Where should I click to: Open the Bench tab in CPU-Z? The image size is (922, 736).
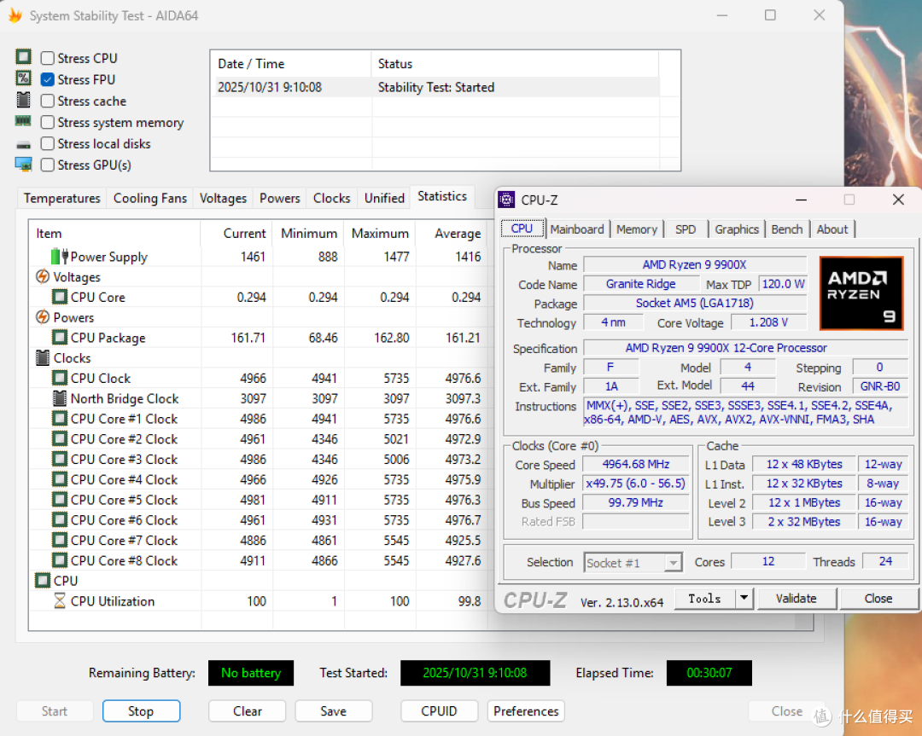click(787, 229)
